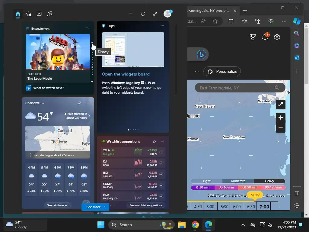Open Outlook in Edge sidebar
Screen dimensions: 309x232
pos(297,58)
